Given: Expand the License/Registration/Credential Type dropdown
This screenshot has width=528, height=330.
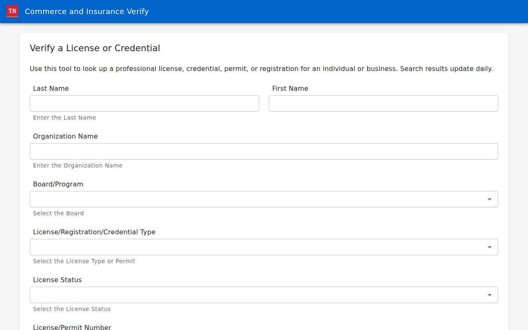Looking at the screenshot, I should tap(264, 247).
